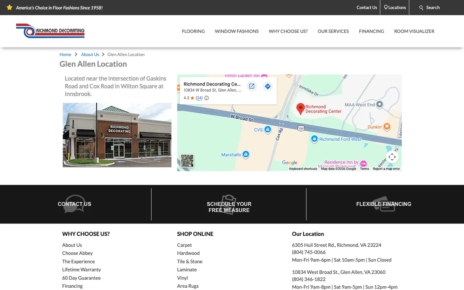Click the red Richmond Decorating Center map pin
The image size is (464, 290).
pyautogui.click(x=300, y=109)
